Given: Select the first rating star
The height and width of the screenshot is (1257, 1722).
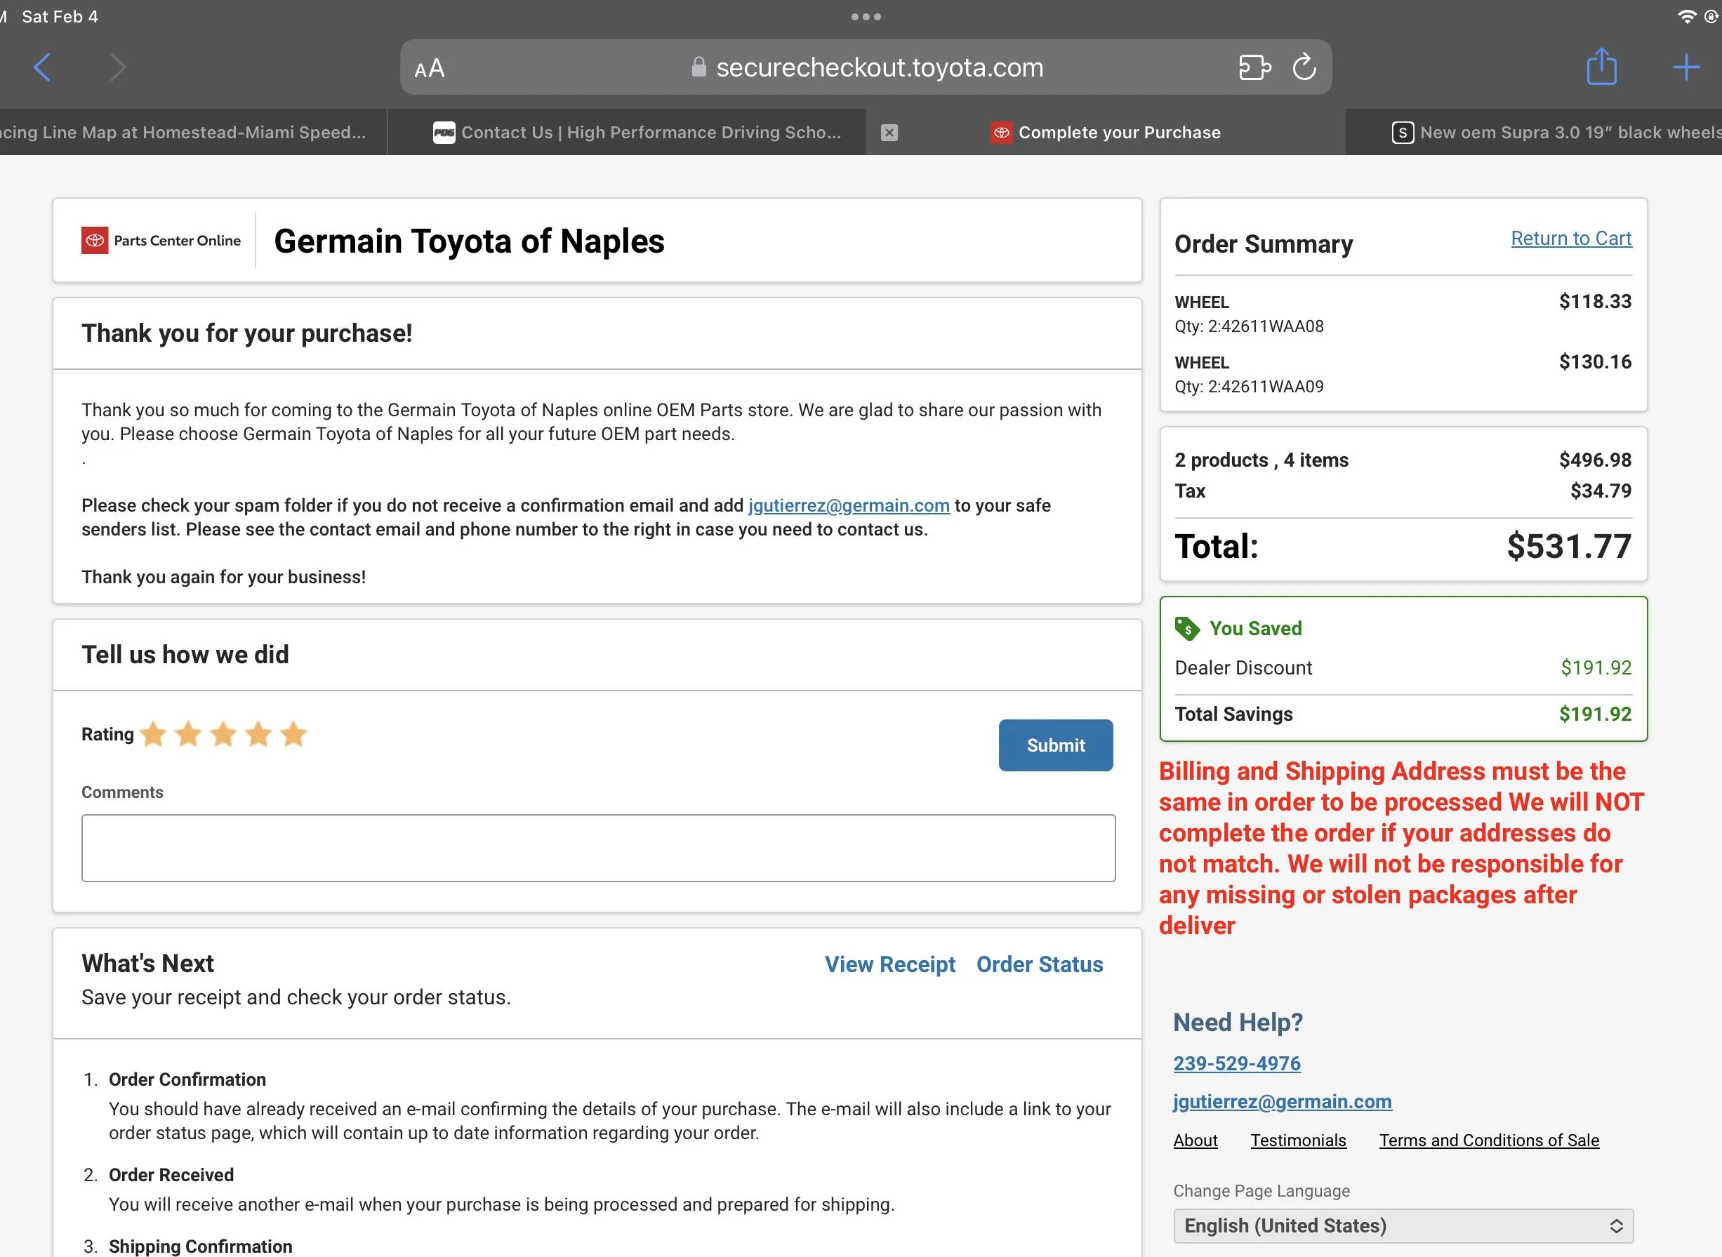Looking at the screenshot, I should pyautogui.click(x=154, y=734).
